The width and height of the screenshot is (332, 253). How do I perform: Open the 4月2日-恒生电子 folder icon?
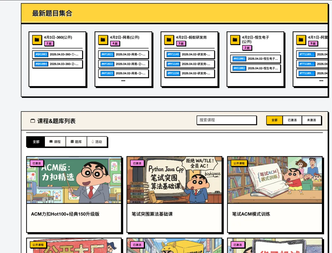coord(235,40)
